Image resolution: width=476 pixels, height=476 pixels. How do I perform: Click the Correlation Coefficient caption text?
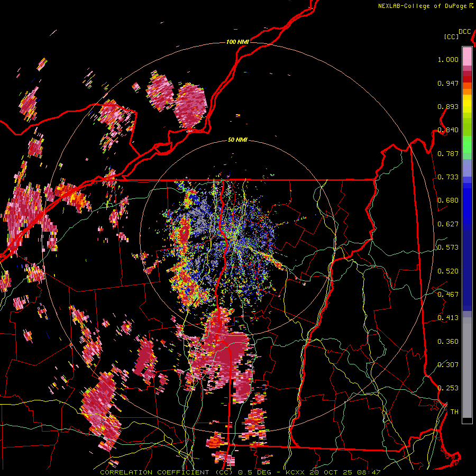click(x=166, y=472)
